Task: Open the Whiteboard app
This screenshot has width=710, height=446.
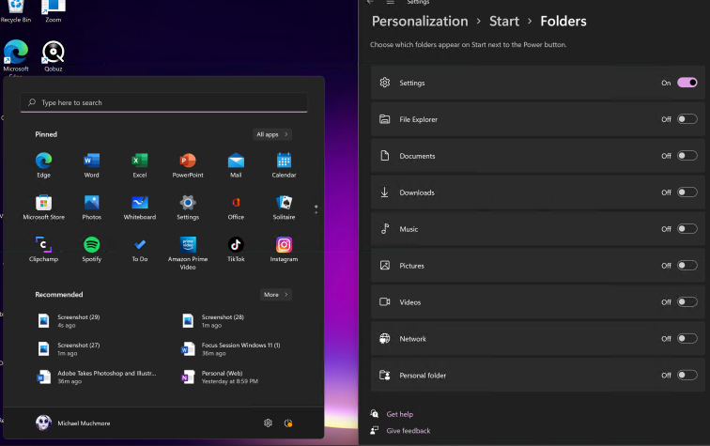Action: (140, 203)
